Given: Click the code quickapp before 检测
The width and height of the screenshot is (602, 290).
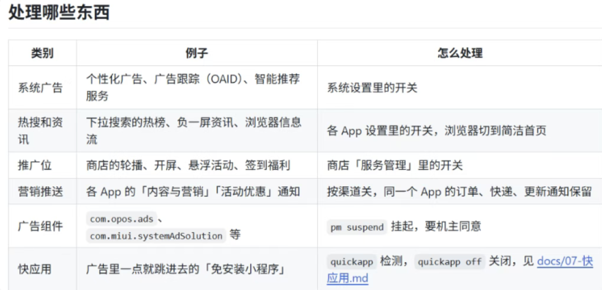Looking at the screenshot, I should [x=352, y=262].
